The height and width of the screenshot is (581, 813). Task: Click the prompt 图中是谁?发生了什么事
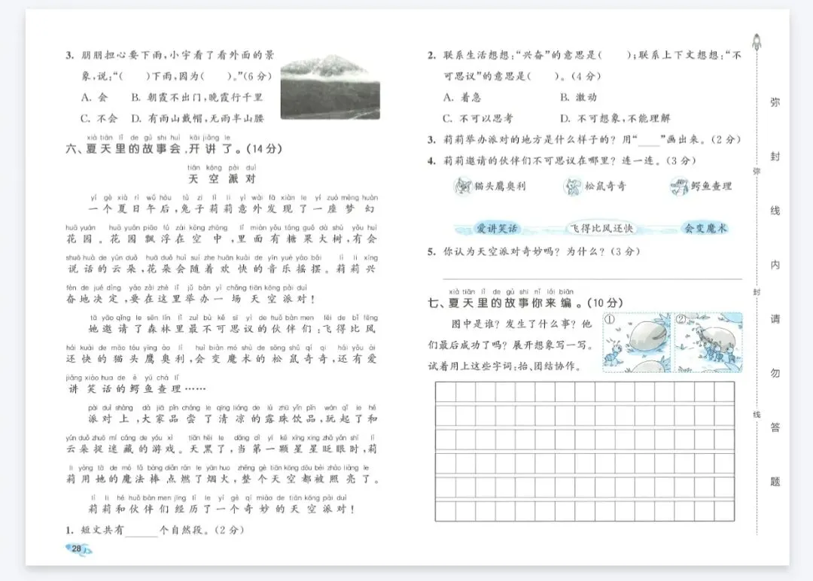pyautogui.click(x=521, y=324)
